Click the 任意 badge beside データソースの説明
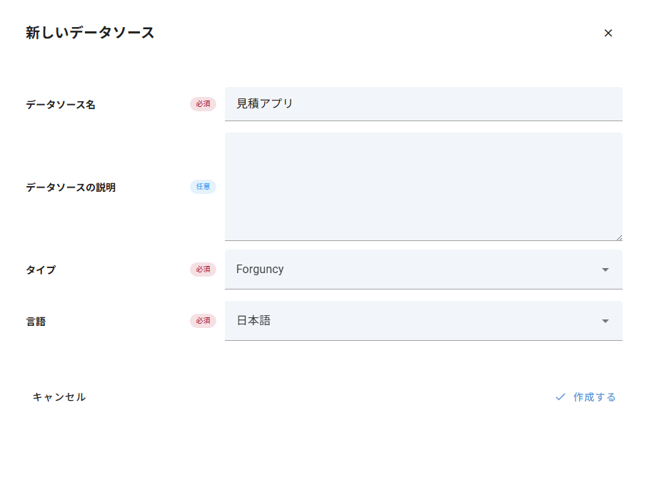This screenshot has height=492, width=649. [x=203, y=187]
